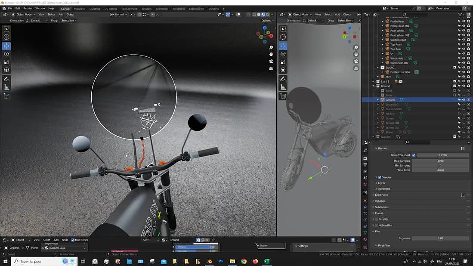Expand the Light Paths panel

(381, 195)
